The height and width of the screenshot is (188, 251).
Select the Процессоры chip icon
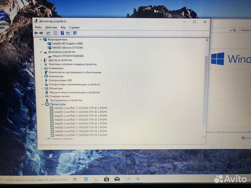click(47, 104)
